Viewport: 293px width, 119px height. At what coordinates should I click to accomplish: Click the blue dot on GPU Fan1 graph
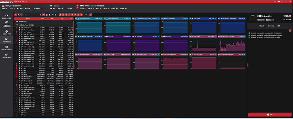[x=130, y=37]
